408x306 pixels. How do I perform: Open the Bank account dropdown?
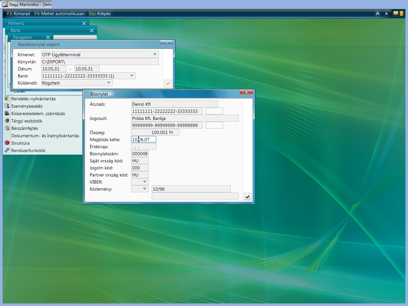point(132,76)
